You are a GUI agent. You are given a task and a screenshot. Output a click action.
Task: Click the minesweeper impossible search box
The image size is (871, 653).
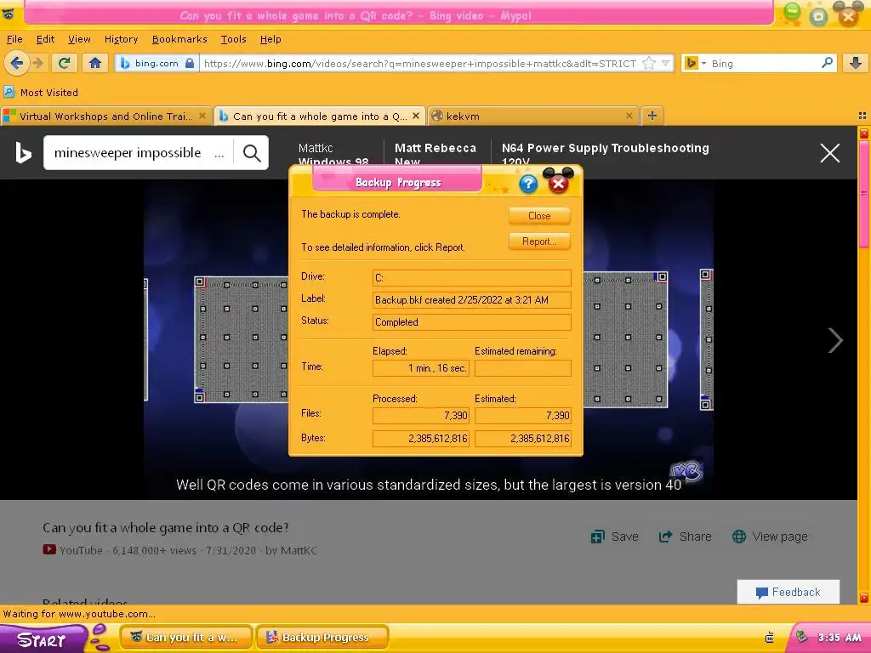click(x=139, y=153)
